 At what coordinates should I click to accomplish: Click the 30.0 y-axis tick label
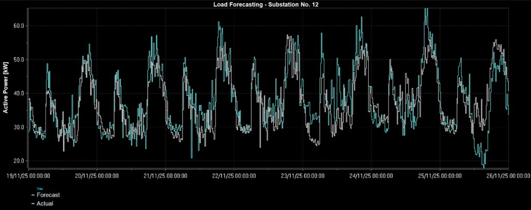click(19, 127)
